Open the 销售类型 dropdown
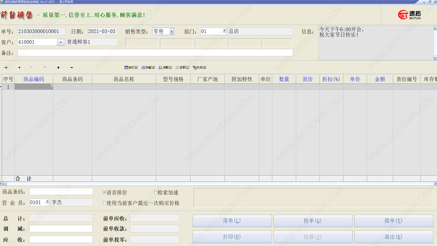437x246 pixels. click(171, 31)
